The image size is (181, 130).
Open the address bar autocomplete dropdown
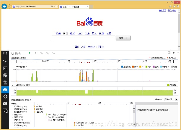(54, 6)
